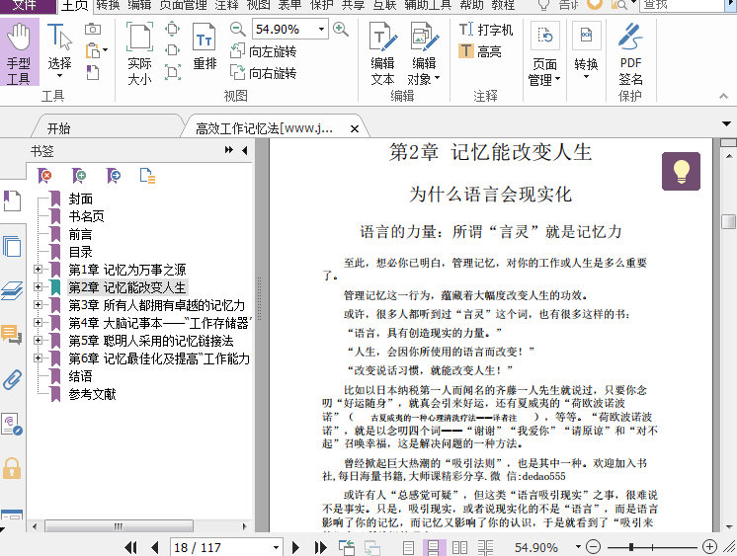Rotate view left with 向左旋转
The height and width of the screenshot is (556, 737).
click(x=263, y=51)
